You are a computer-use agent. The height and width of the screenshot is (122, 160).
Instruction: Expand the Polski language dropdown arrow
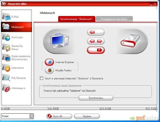(31, 116)
